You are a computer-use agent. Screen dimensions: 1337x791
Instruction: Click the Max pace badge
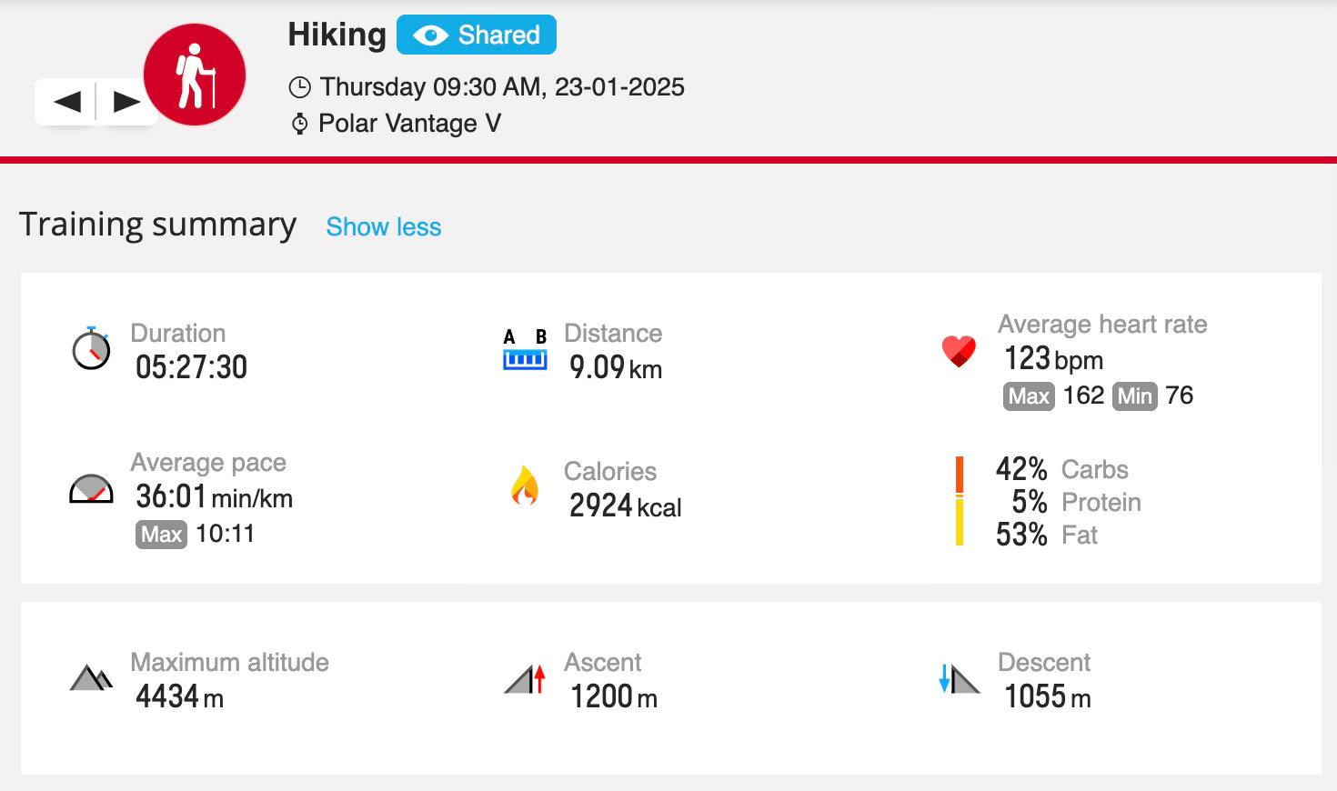162,534
